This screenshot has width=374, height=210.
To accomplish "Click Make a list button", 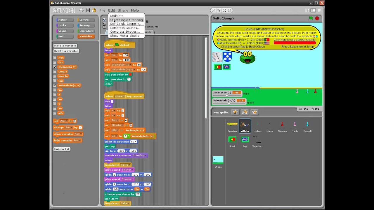I will (62, 149).
